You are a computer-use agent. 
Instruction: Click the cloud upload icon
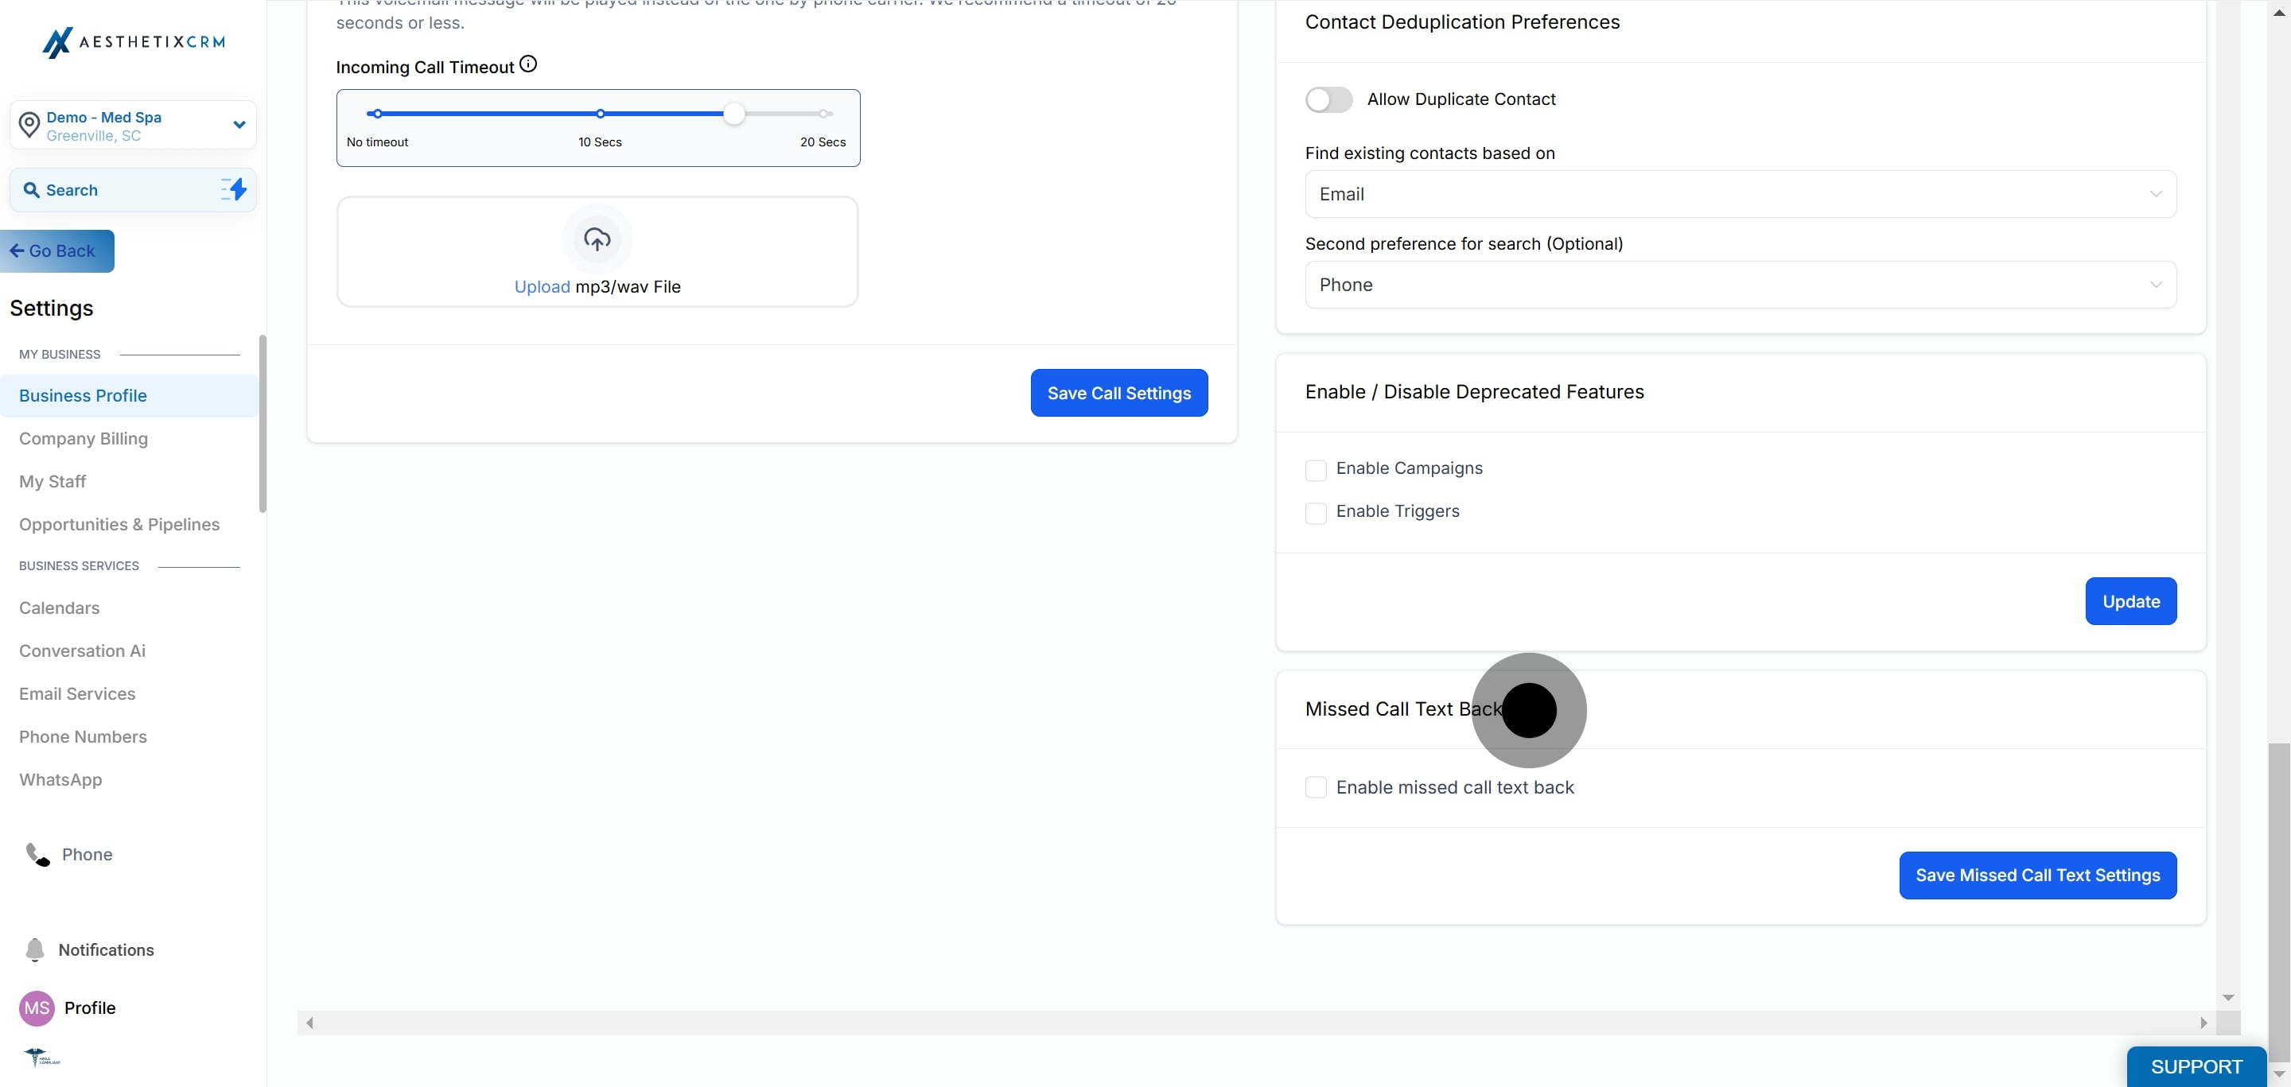[597, 239]
